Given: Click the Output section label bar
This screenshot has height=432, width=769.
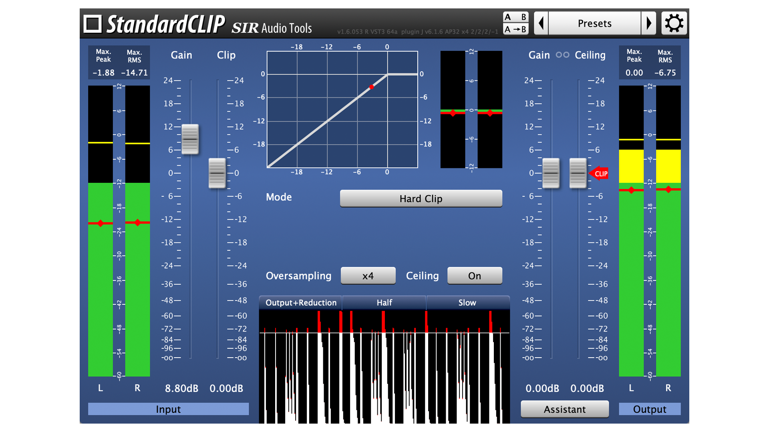Looking at the screenshot, I should 650,409.
